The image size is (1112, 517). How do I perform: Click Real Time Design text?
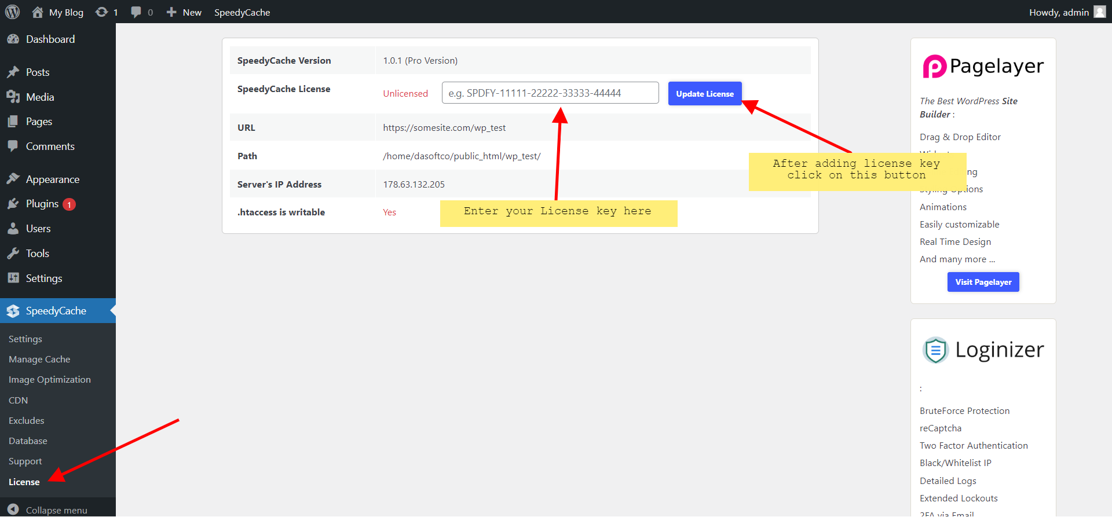955,241
